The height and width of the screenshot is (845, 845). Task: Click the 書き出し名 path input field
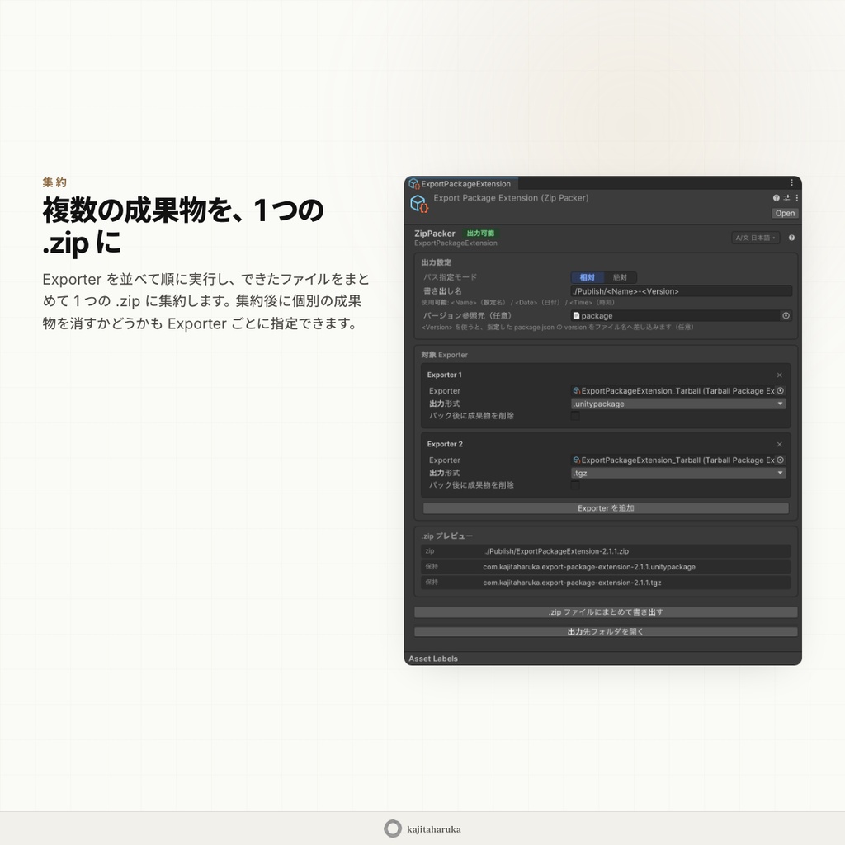pos(681,291)
